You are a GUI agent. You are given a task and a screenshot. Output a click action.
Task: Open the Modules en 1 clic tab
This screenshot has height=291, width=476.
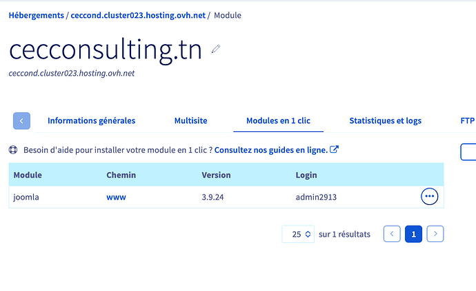coord(278,121)
